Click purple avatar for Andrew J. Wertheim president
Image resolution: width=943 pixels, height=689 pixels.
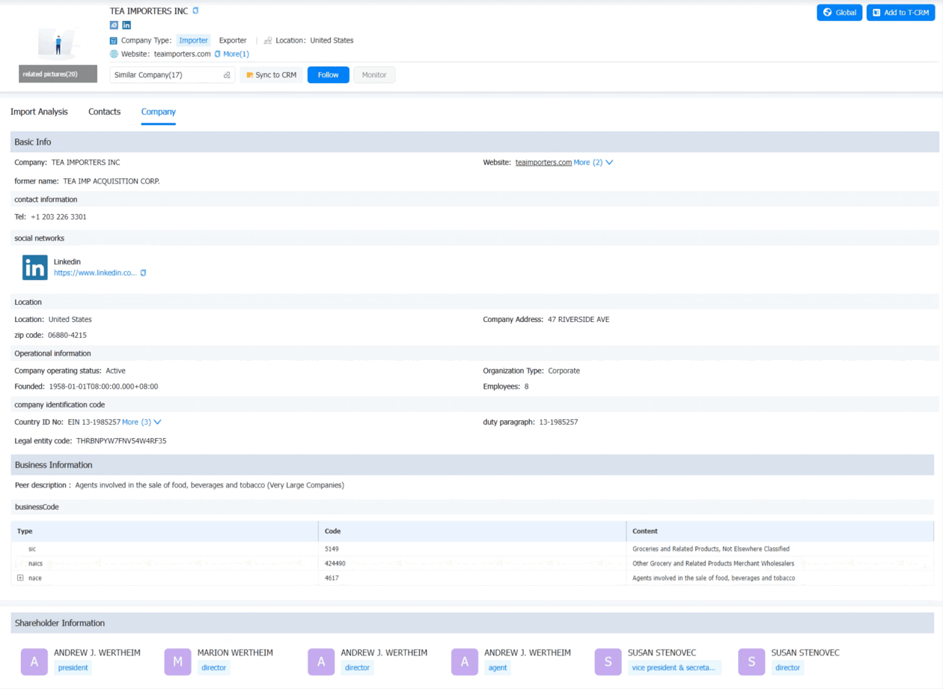(x=34, y=661)
